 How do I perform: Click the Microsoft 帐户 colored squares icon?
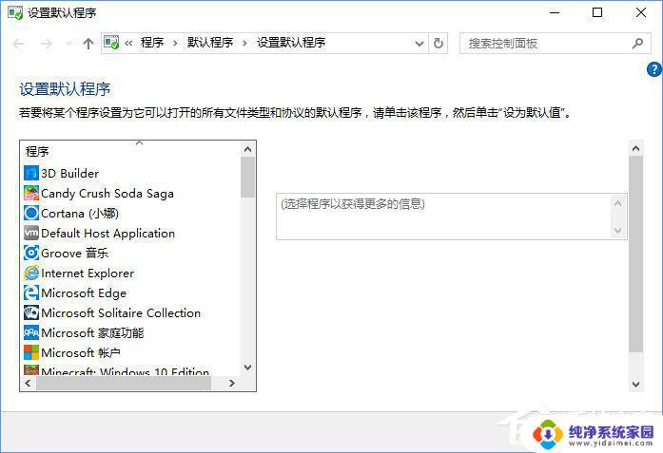tap(30, 352)
